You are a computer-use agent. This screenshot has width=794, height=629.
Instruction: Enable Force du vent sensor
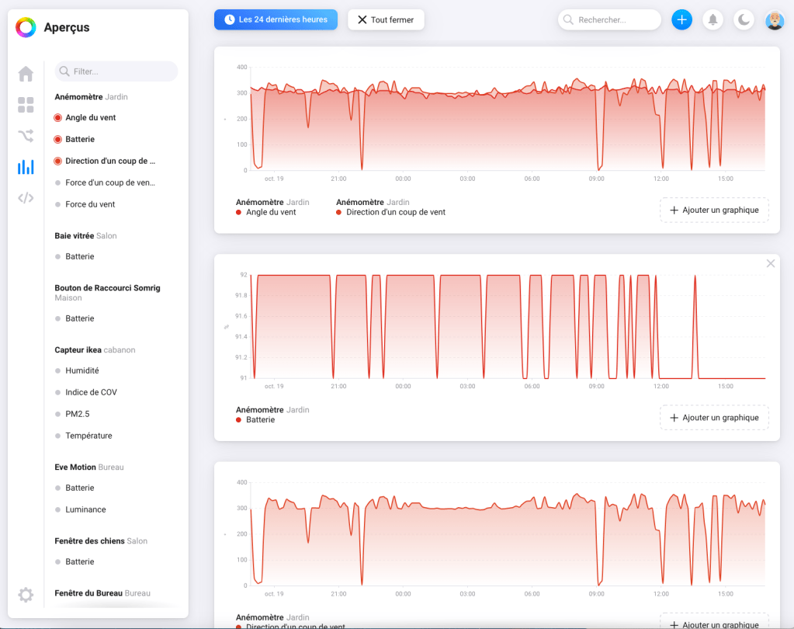point(89,205)
